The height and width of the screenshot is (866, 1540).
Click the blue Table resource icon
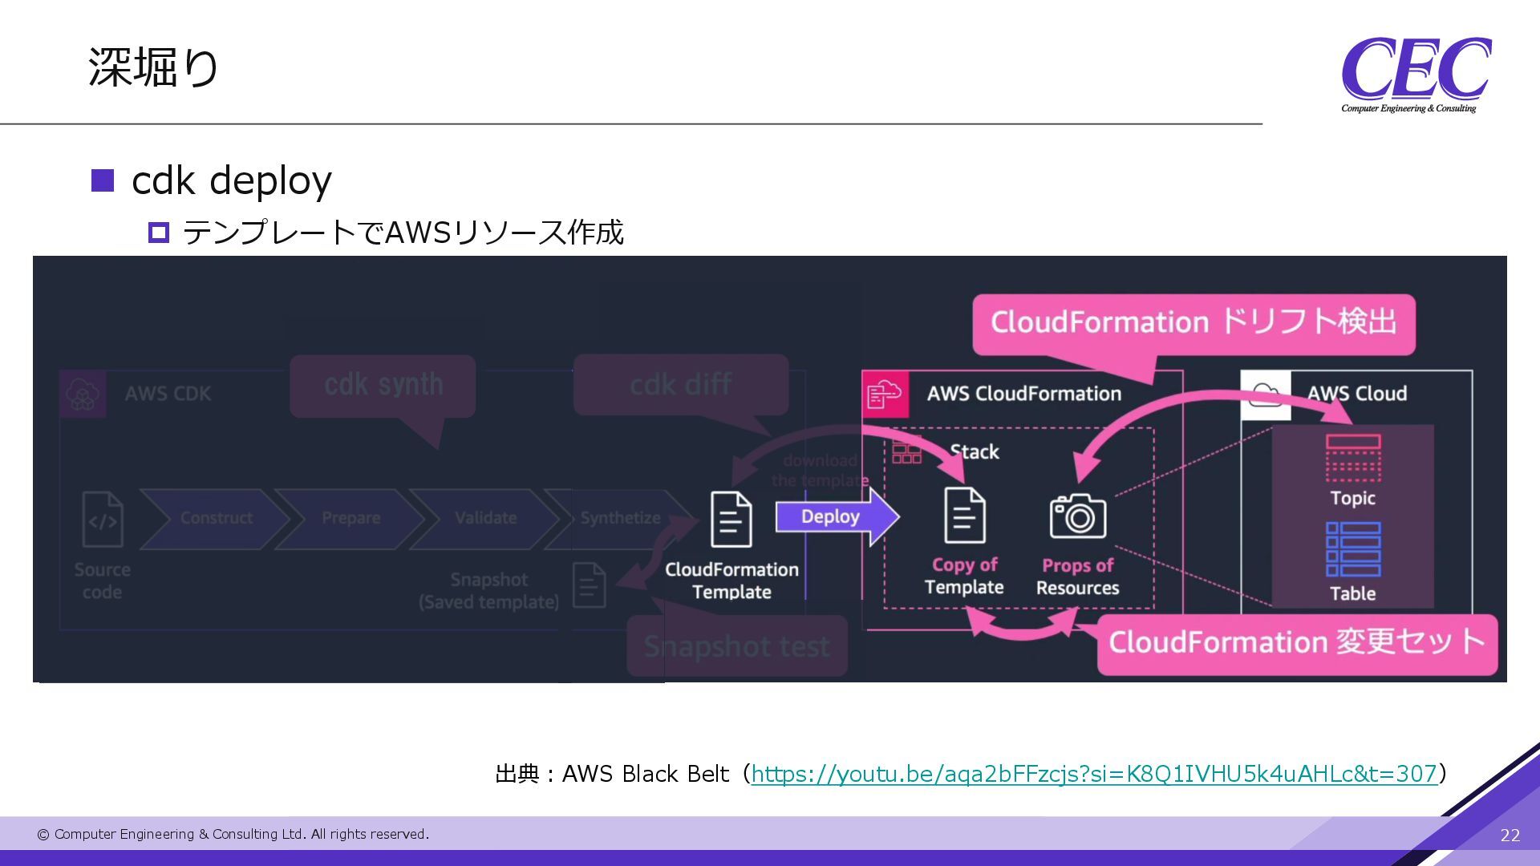click(1353, 549)
